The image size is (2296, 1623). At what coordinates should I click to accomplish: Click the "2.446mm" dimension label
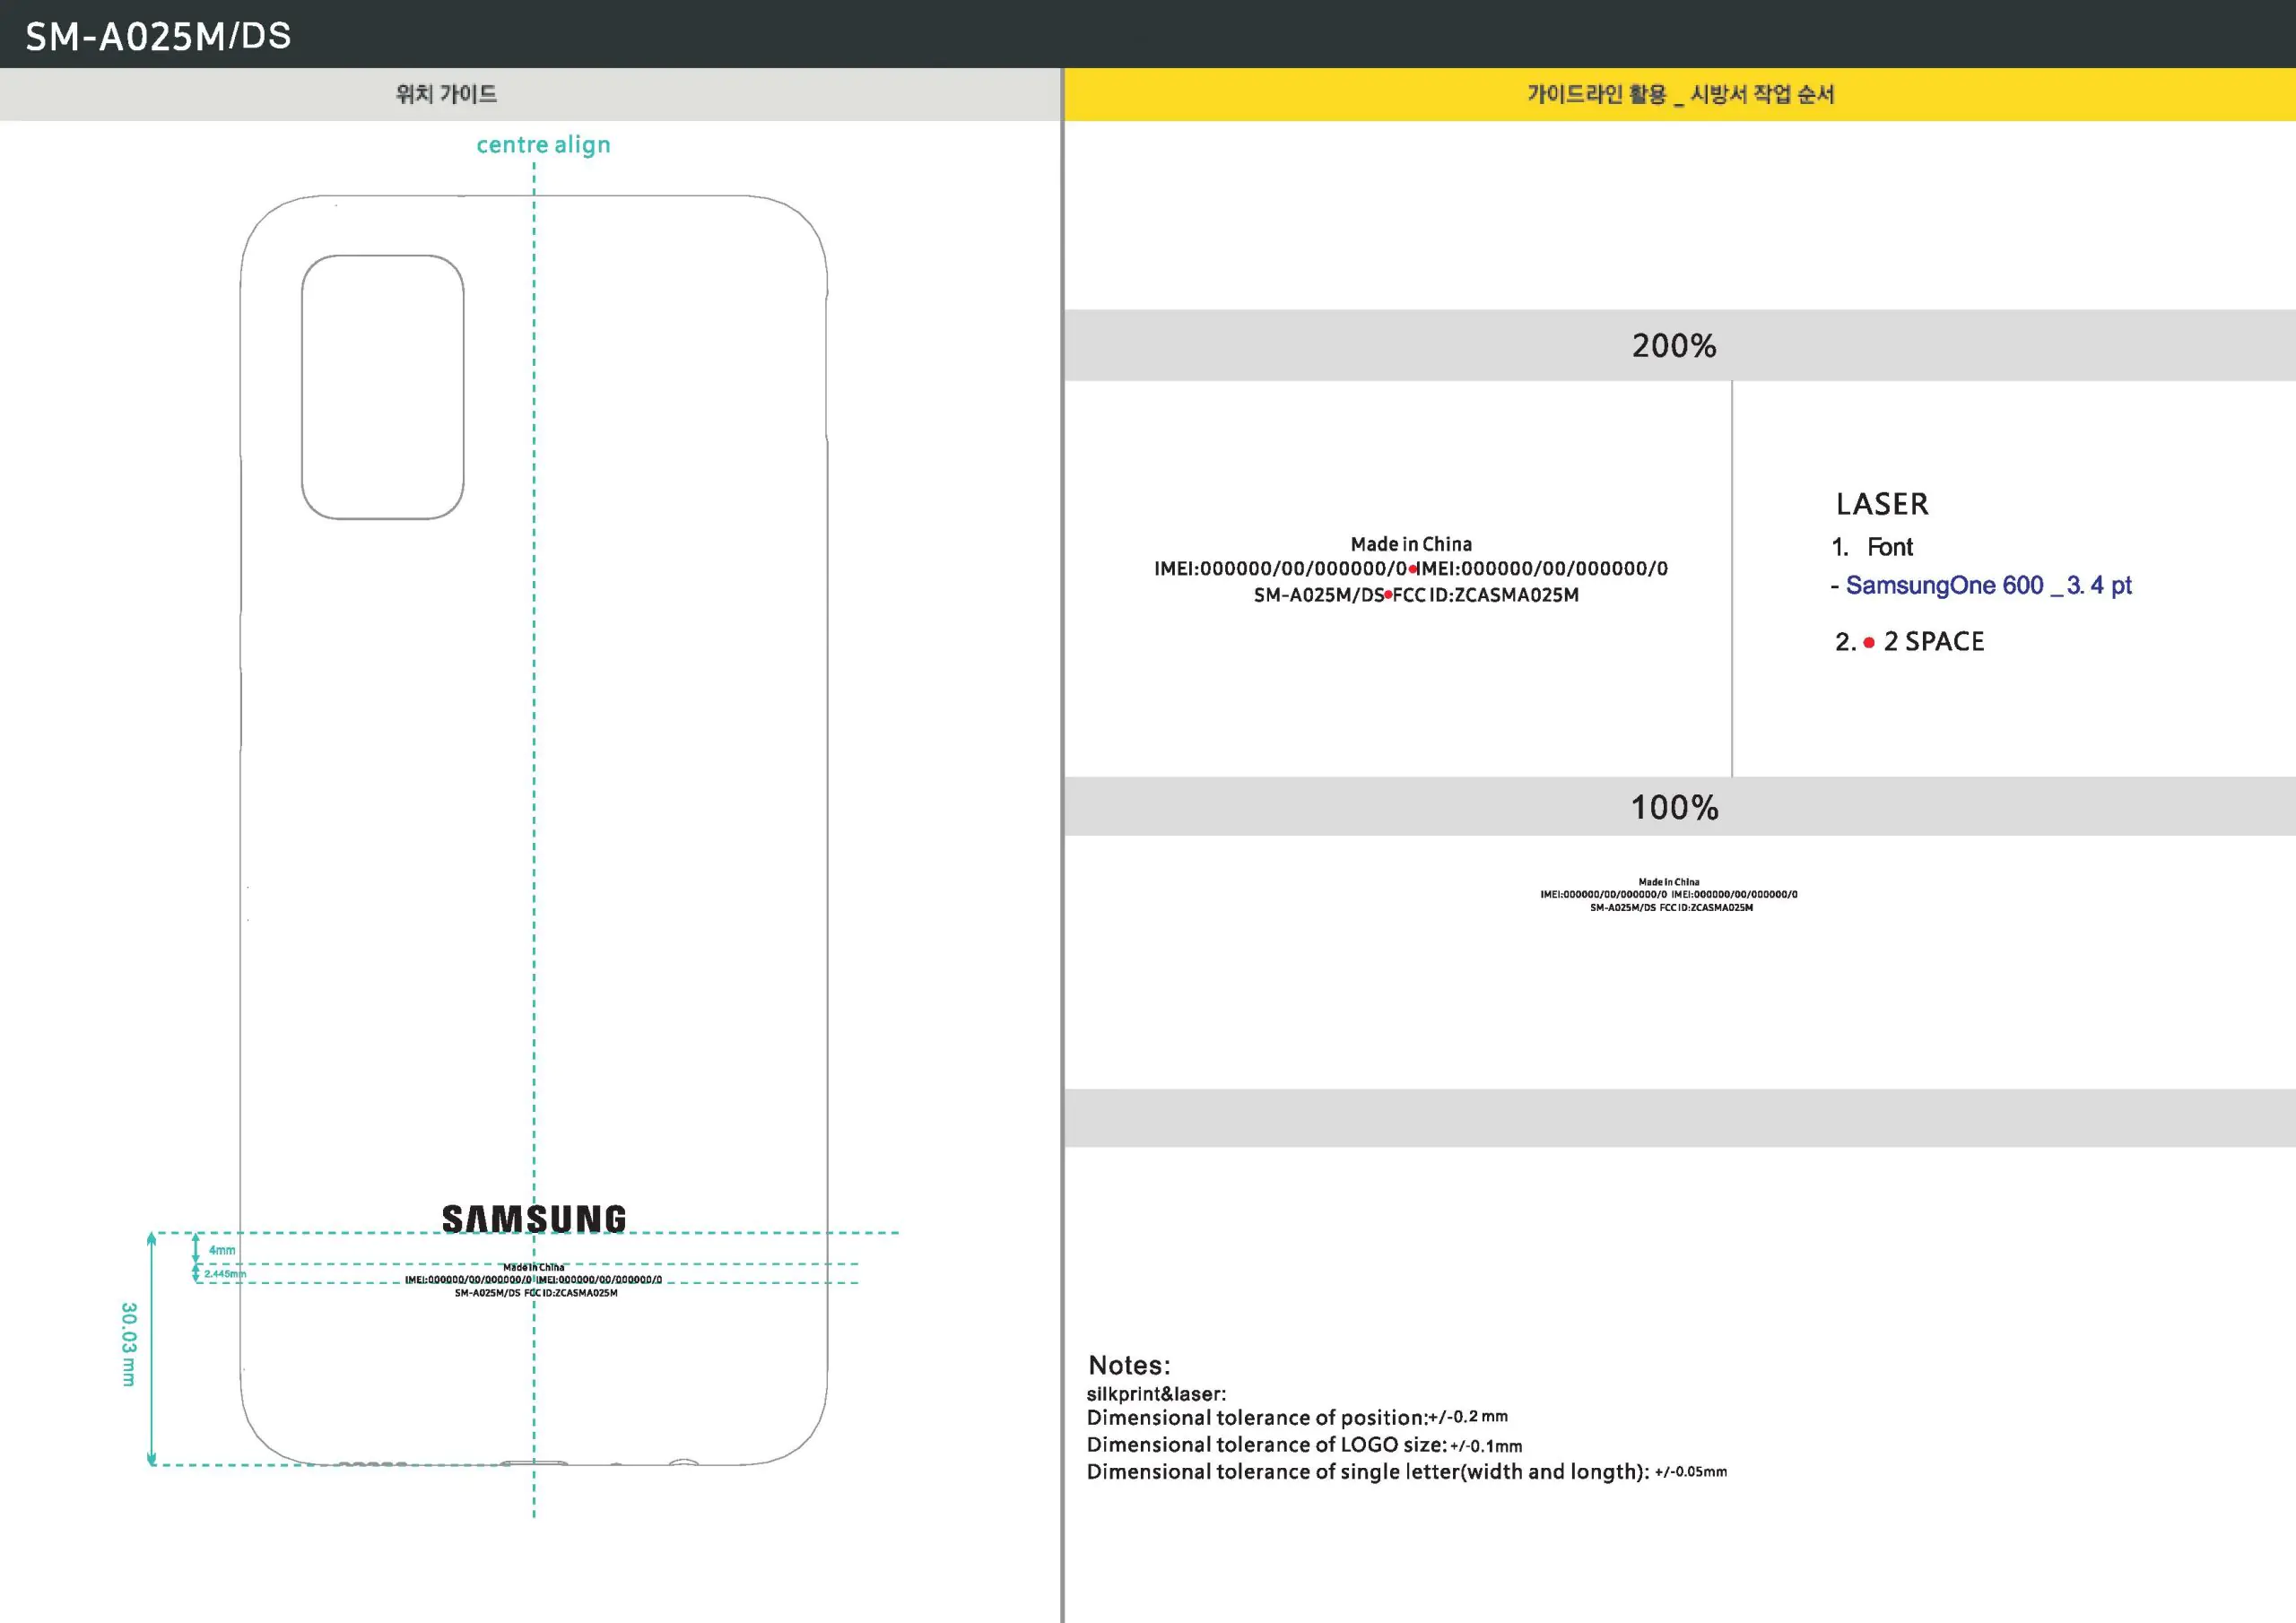tap(225, 1274)
